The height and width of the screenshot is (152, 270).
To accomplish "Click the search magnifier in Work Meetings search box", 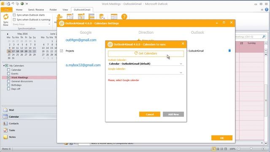I will 264,37.
